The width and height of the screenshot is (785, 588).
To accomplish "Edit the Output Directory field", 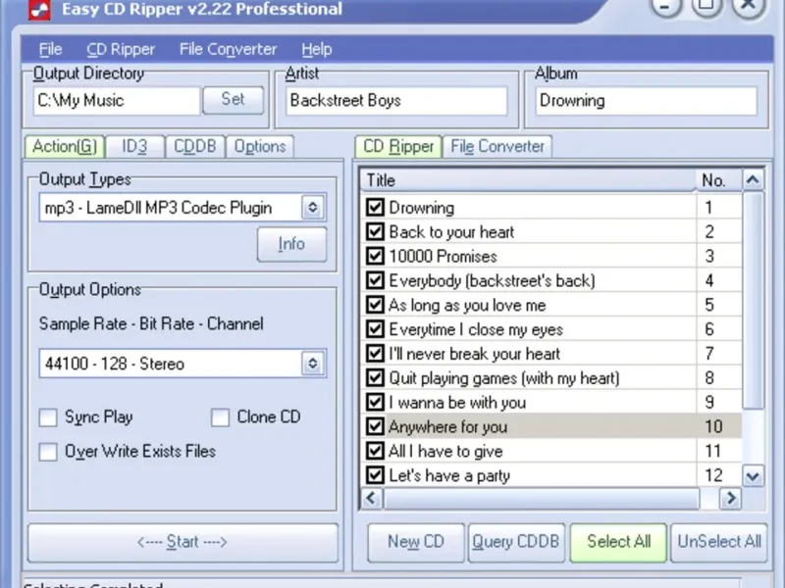I will 116,101.
